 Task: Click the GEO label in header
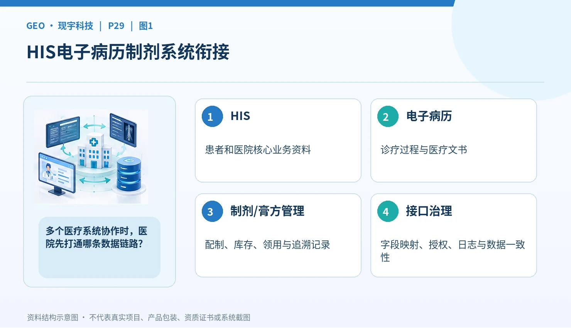[35, 26]
